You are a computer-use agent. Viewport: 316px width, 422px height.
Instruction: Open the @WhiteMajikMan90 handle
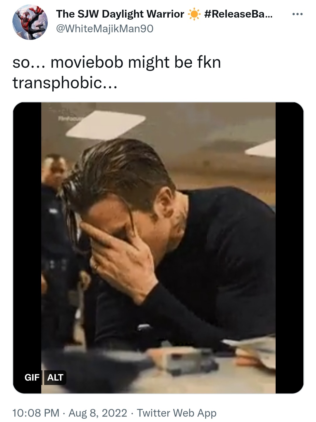[x=104, y=28]
